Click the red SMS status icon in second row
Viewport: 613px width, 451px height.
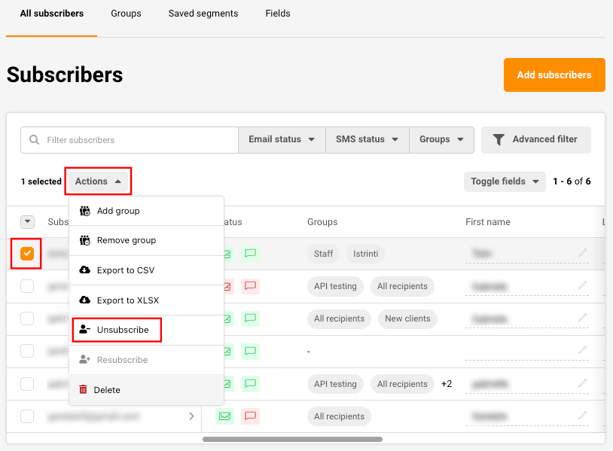click(251, 286)
